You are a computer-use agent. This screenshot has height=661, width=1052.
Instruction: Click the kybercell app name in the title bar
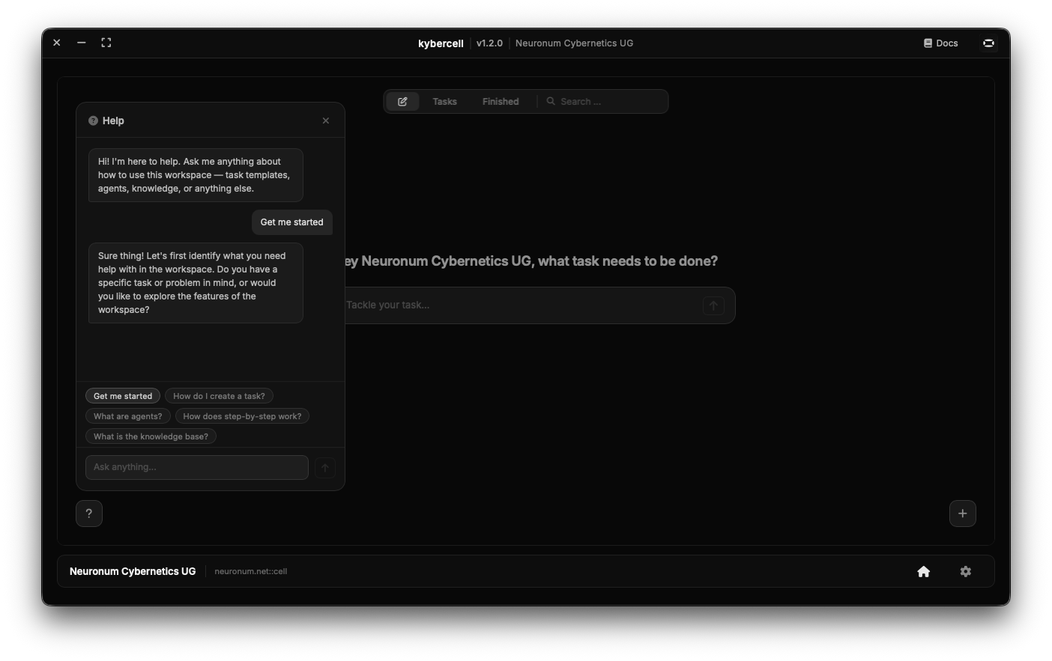[441, 43]
